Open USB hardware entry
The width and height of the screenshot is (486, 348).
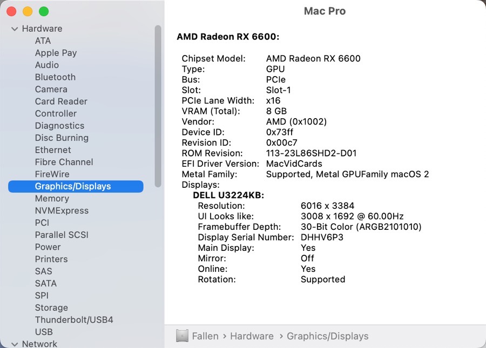[x=44, y=332]
